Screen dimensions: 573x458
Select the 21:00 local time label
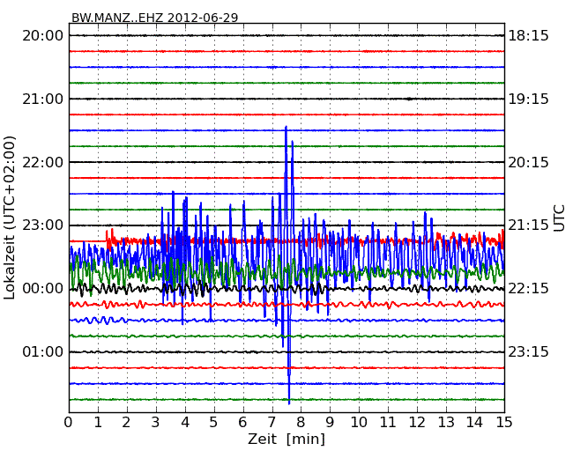pyautogui.click(x=43, y=99)
